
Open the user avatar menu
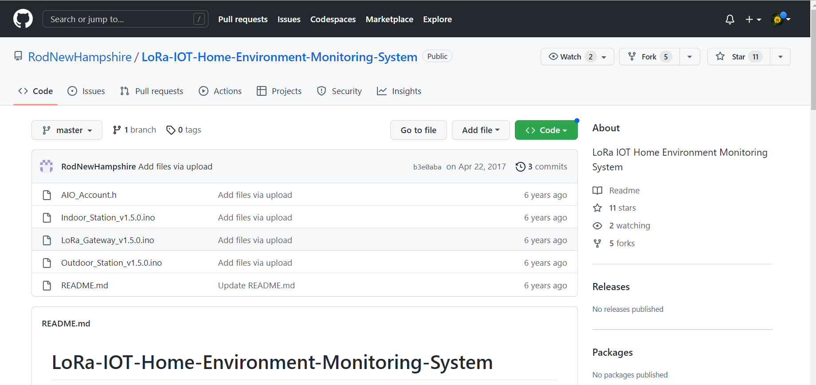[781, 19]
